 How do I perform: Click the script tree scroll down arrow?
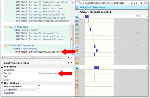coord(72,54)
